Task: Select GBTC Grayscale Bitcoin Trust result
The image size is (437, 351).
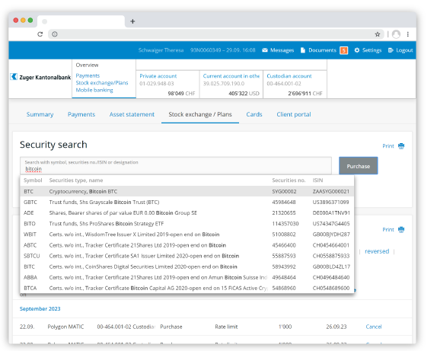Action: (x=187, y=202)
